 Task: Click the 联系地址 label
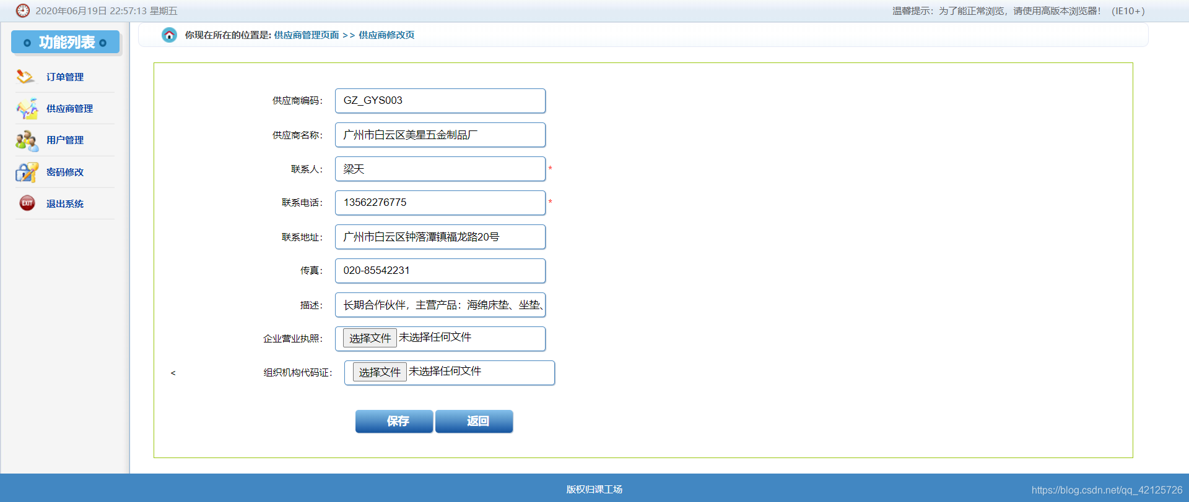coord(302,237)
